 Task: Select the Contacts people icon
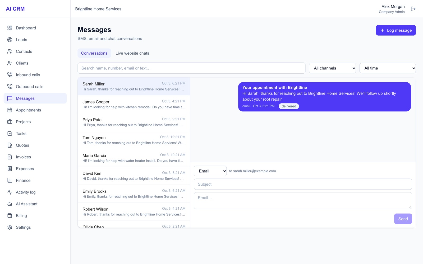pos(10,51)
